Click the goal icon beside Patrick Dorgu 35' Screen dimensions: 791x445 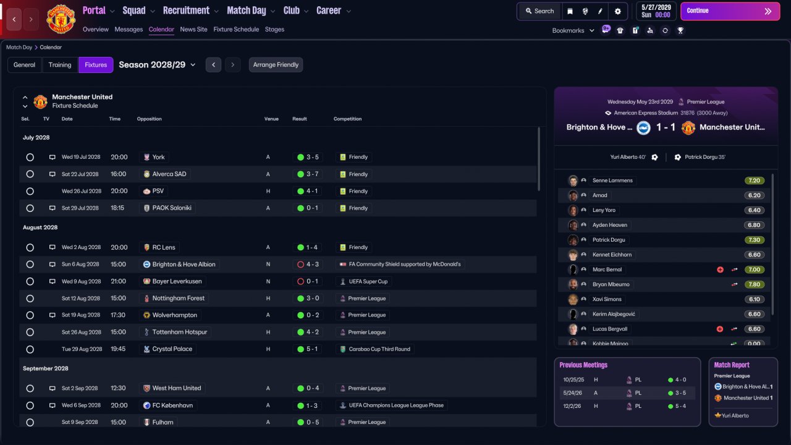click(x=678, y=157)
